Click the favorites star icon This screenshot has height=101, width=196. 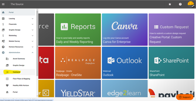(x=170, y=4)
